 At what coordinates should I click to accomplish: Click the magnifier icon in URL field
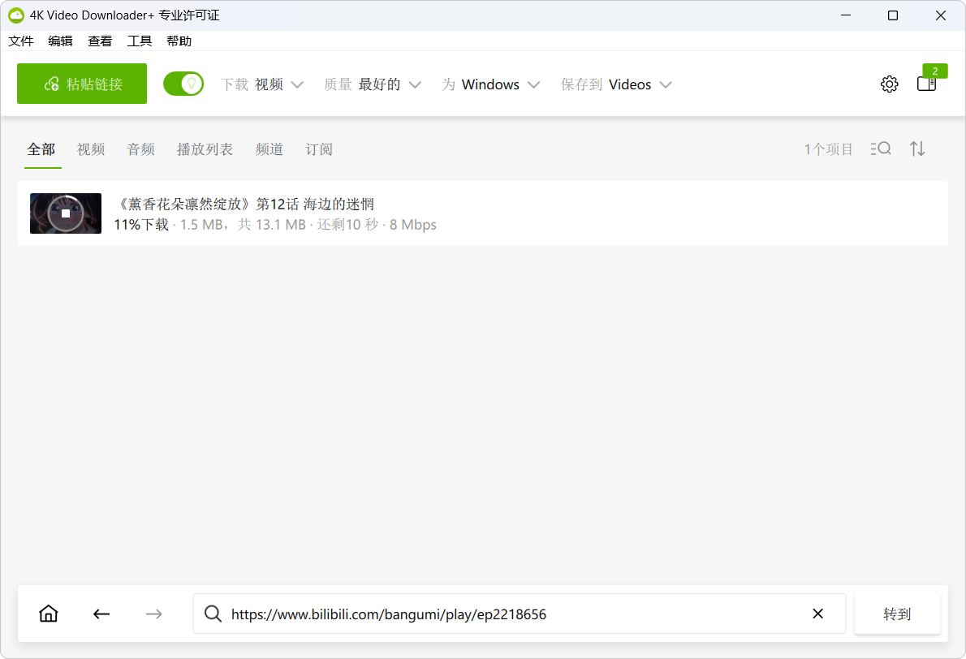click(x=213, y=614)
